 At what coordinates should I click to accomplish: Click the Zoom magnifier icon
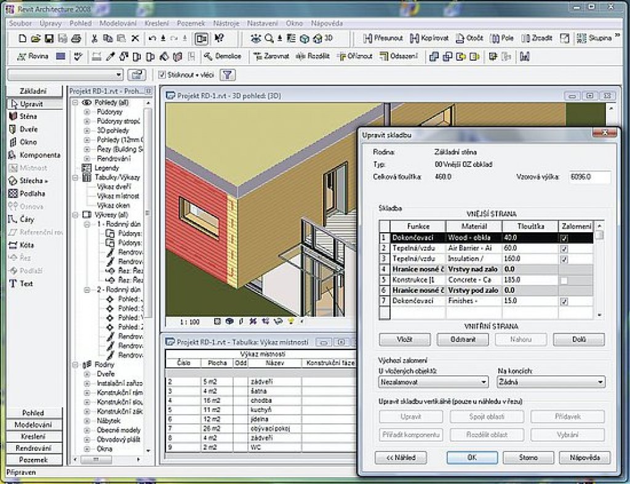coord(269,39)
